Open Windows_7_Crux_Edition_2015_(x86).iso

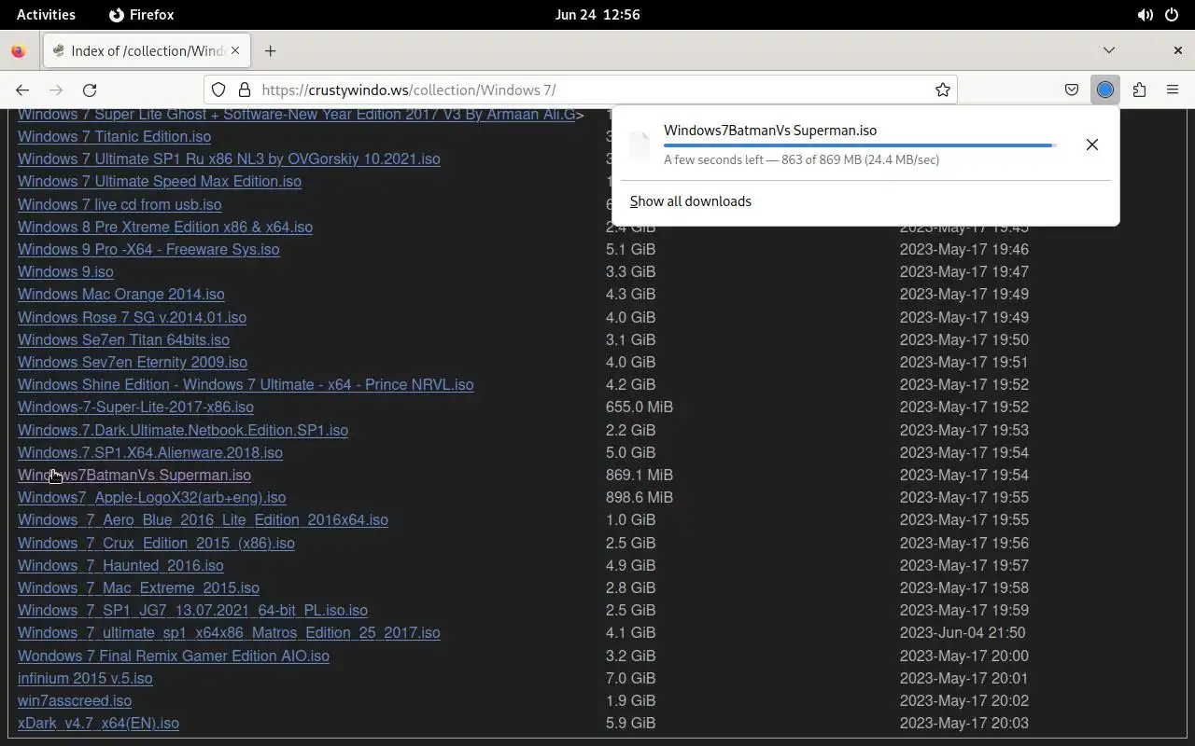pos(156,543)
